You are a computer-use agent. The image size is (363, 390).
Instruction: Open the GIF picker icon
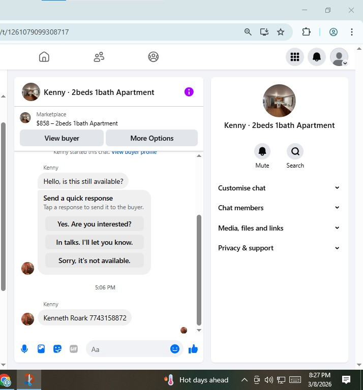pyautogui.click(x=74, y=349)
